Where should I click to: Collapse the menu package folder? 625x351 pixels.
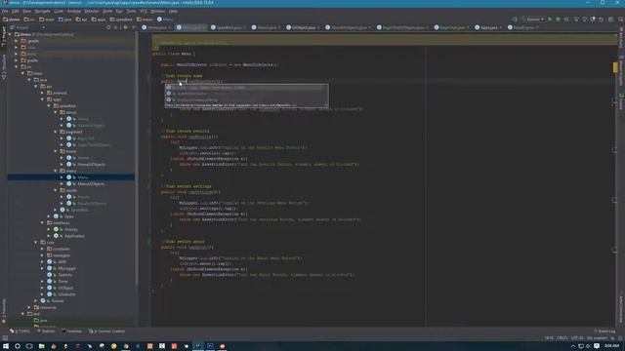pos(56,171)
